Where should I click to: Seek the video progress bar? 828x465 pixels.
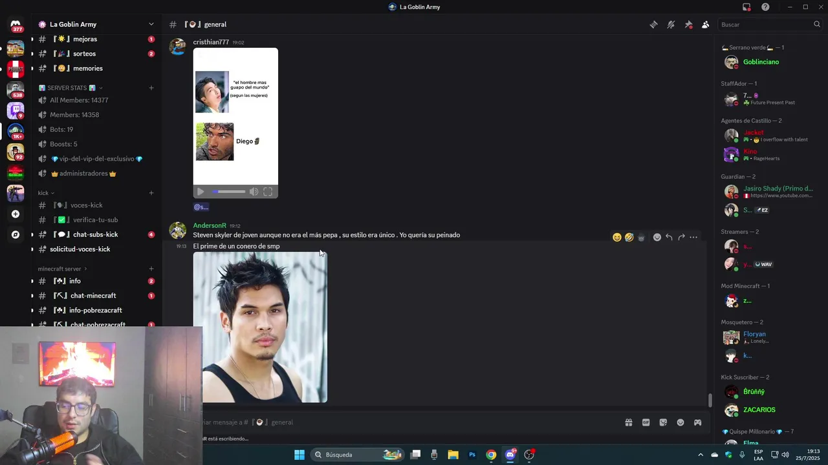pos(228,192)
